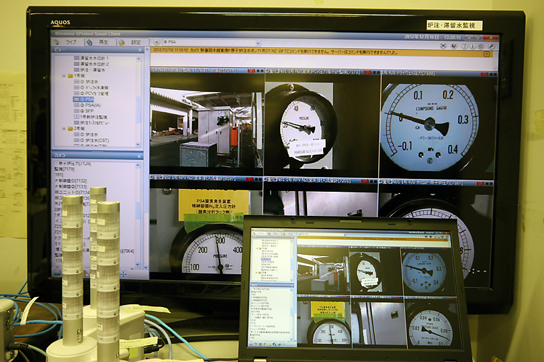Open the 設定 (Setup) tab
The height and width of the screenshot is (362, 544).
click(133, 42)
